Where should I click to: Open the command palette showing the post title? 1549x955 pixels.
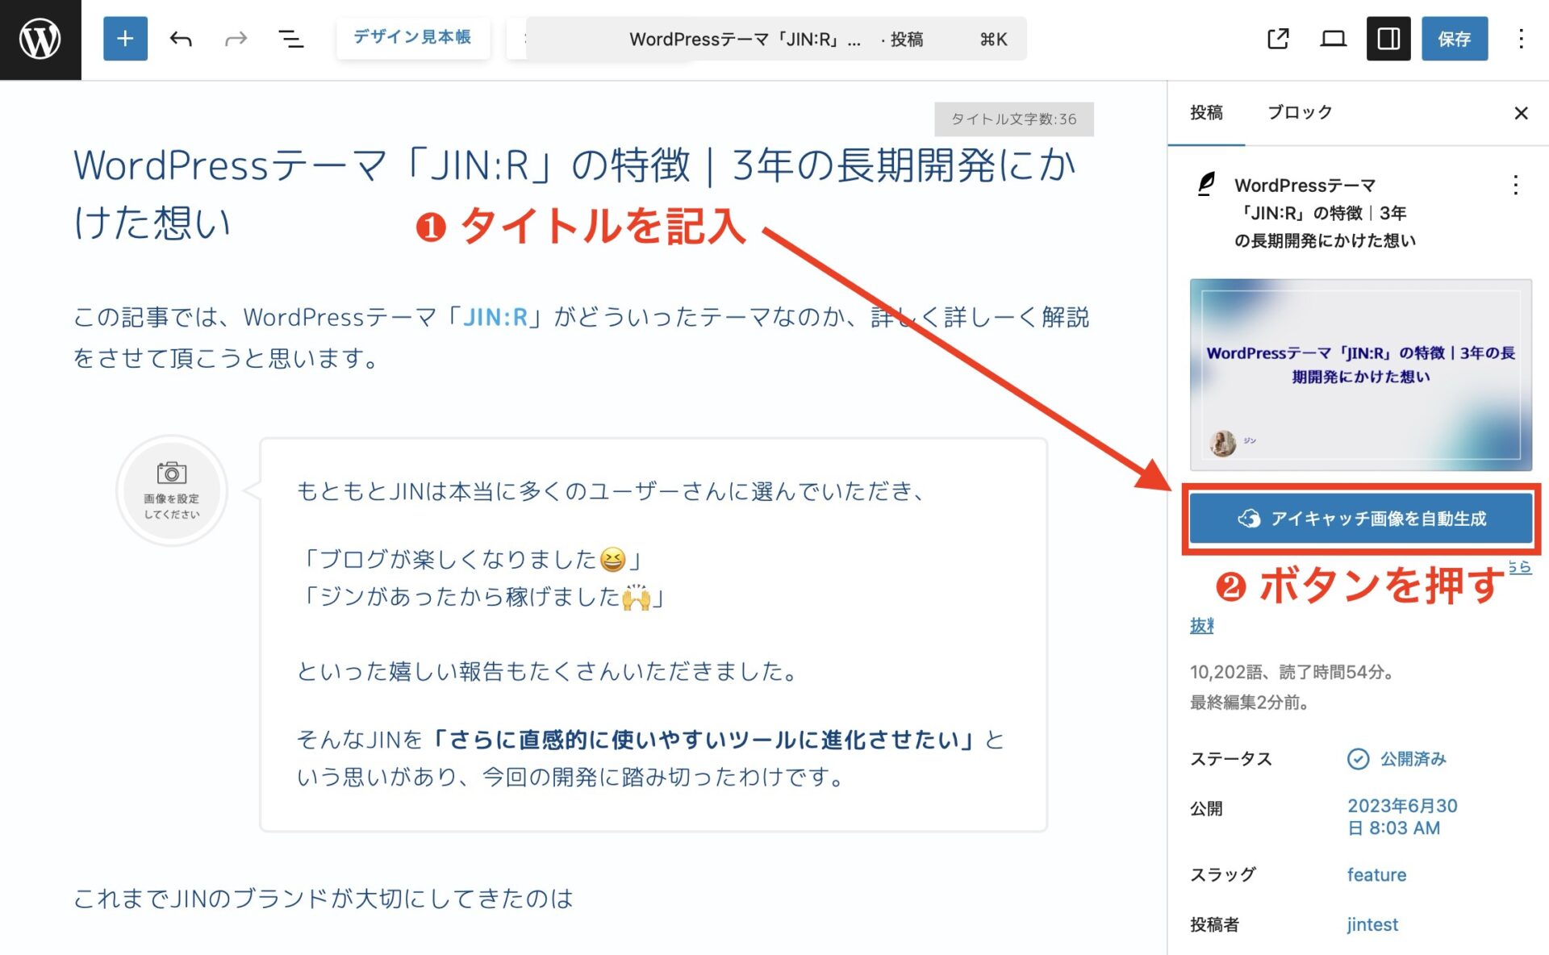776,39
